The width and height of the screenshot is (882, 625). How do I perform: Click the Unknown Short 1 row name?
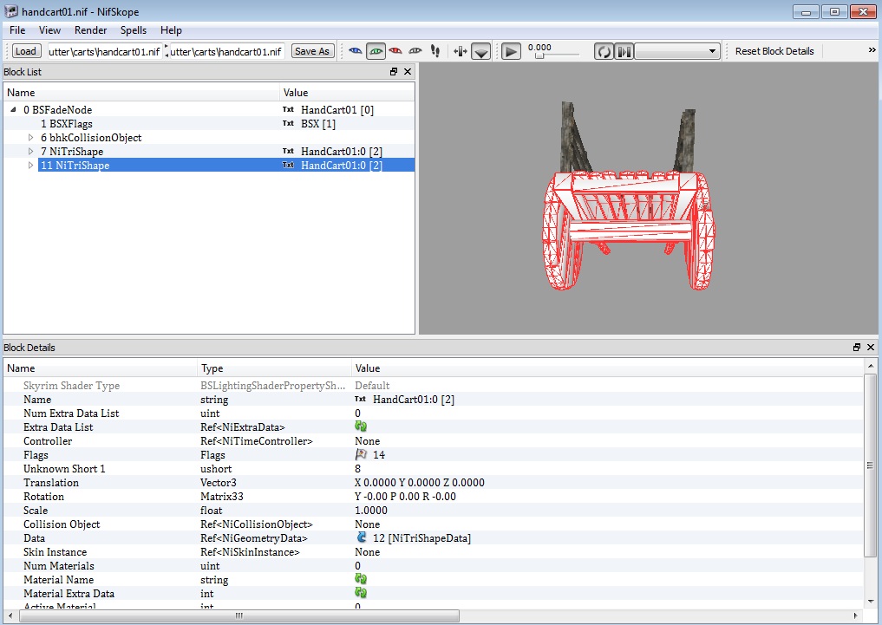tap(64, 469)
